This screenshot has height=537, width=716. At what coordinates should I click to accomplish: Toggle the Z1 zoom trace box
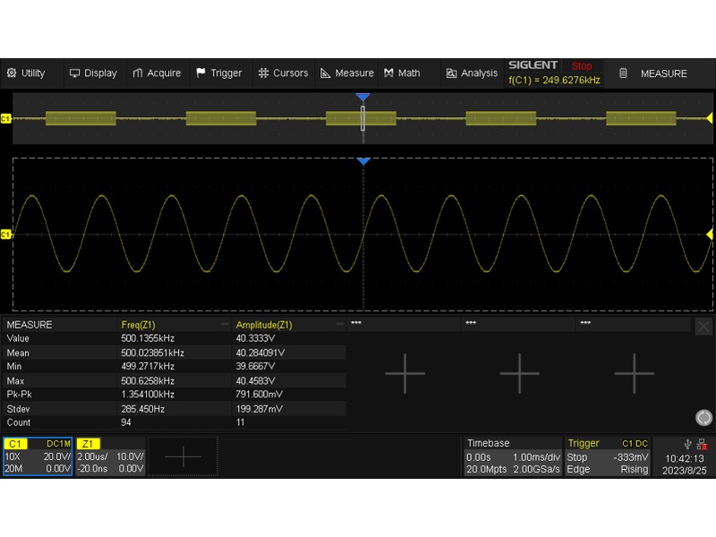(x=109, y=456)
